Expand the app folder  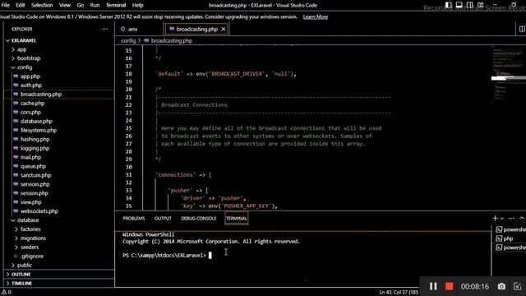[x=22, y=49]
